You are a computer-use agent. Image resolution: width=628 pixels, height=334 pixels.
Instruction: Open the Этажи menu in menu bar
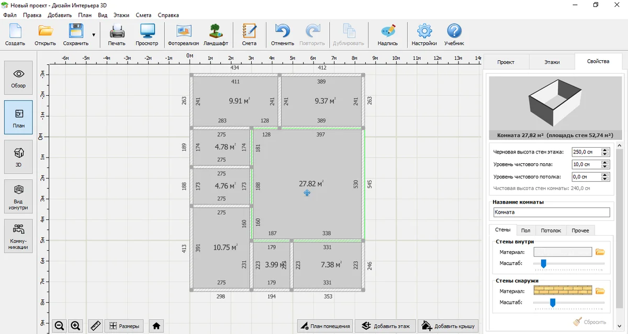(x=121, y=15)
